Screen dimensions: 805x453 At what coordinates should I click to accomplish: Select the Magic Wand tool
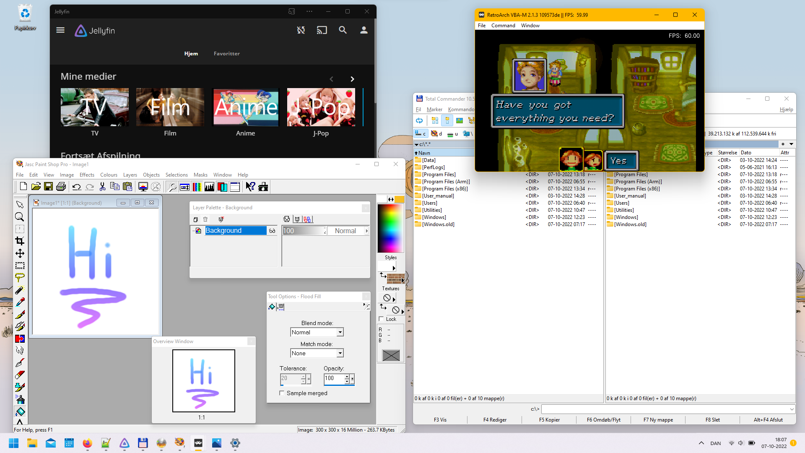[x=20, y=290]
